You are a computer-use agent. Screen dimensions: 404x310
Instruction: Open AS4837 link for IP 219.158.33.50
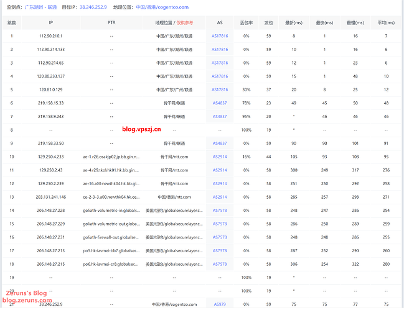(220, 143)
